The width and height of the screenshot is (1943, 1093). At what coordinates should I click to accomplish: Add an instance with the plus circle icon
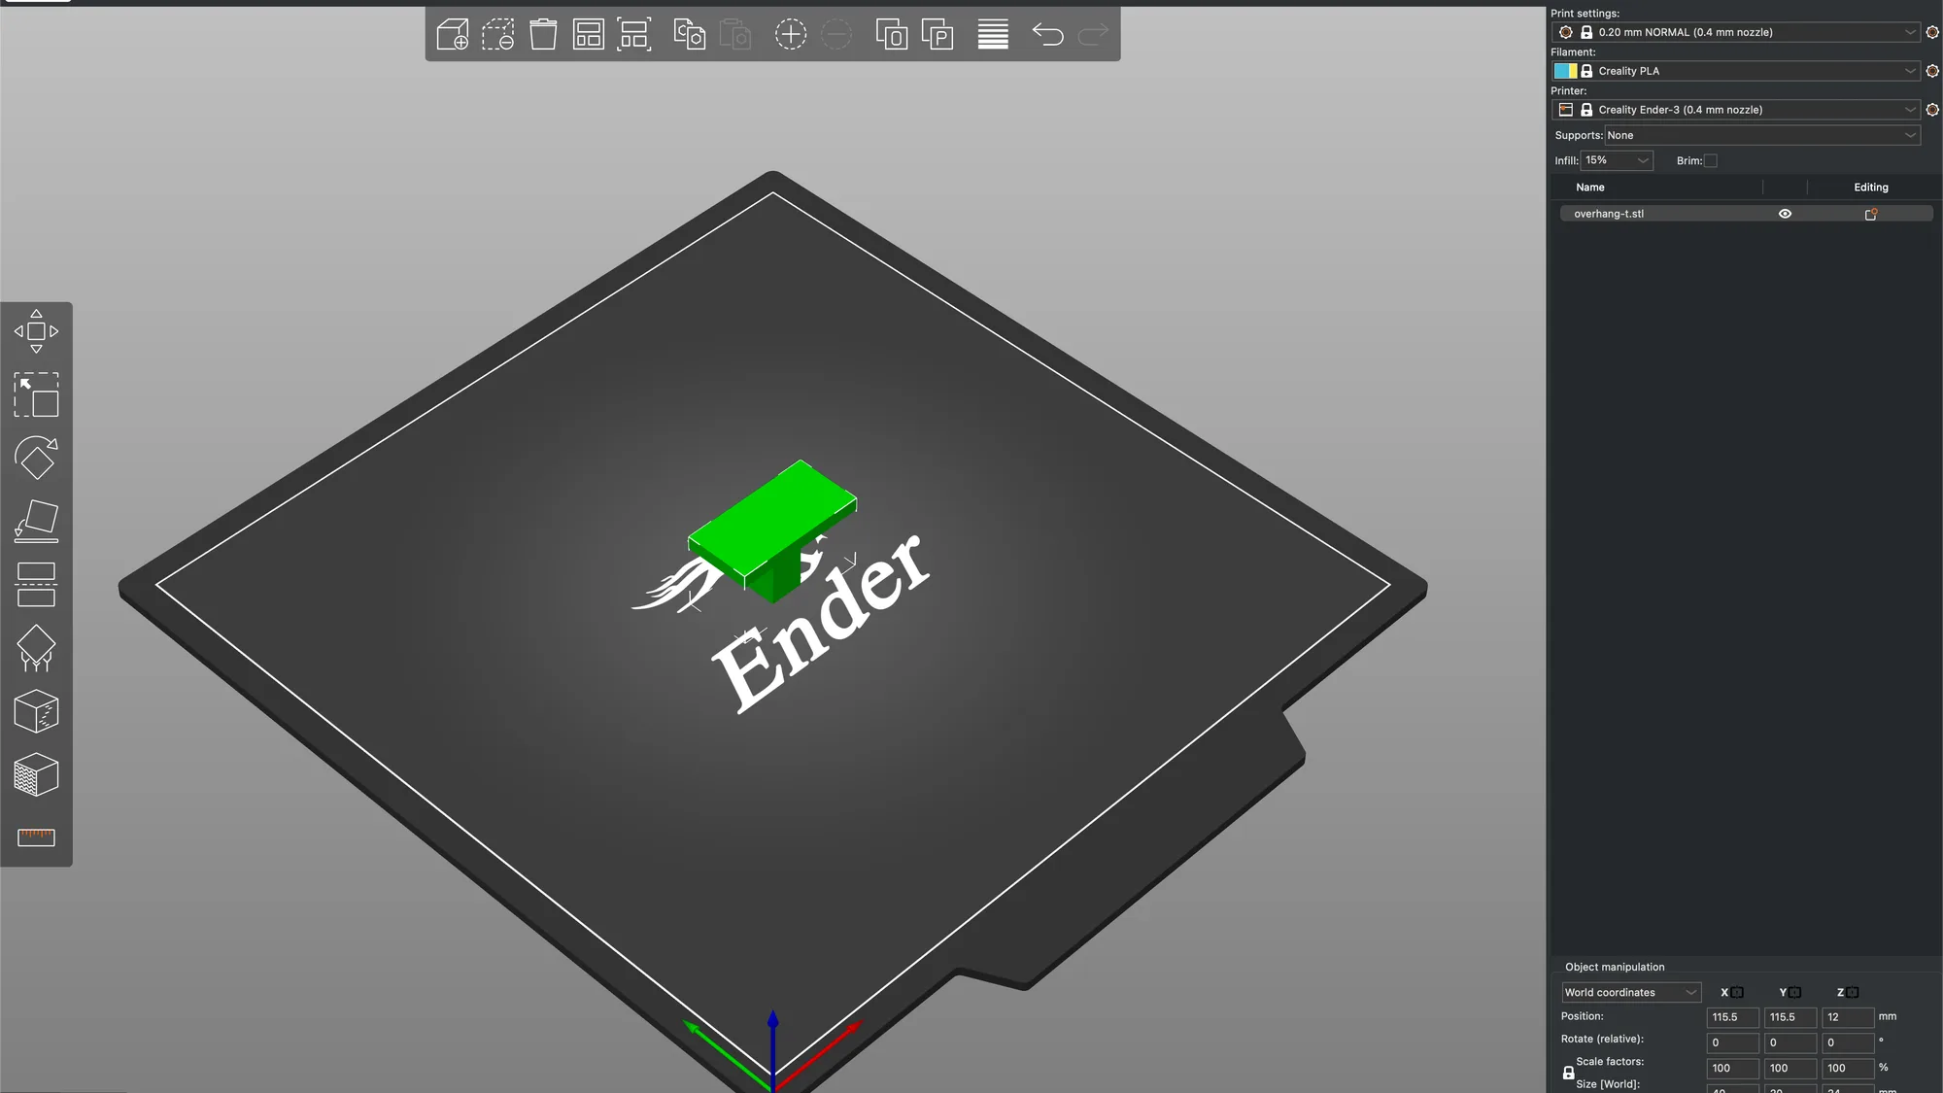tap(791, 35)
